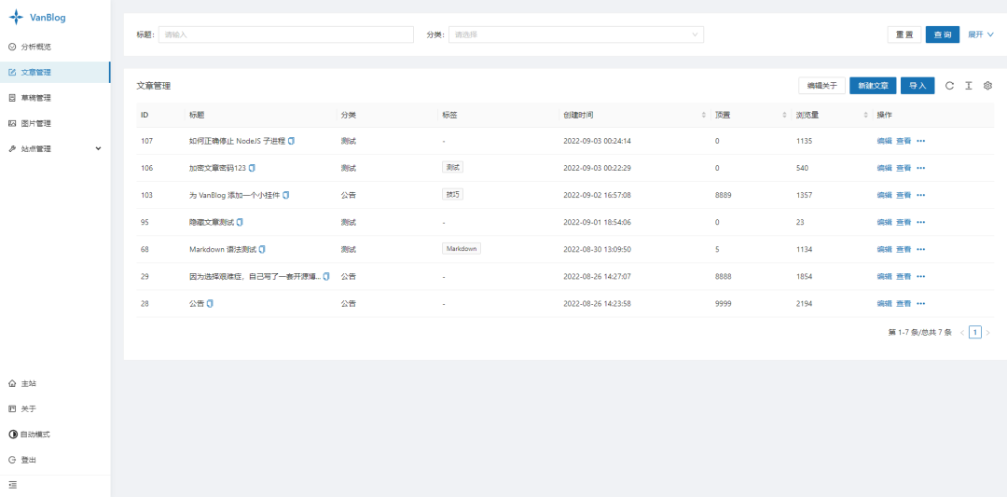Viewport: 1007px width, 497px height.
Task: Reload the article table with refresh icon
Action: pos(949,86)
